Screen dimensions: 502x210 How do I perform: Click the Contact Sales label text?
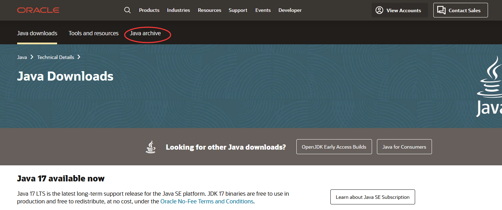465,10
